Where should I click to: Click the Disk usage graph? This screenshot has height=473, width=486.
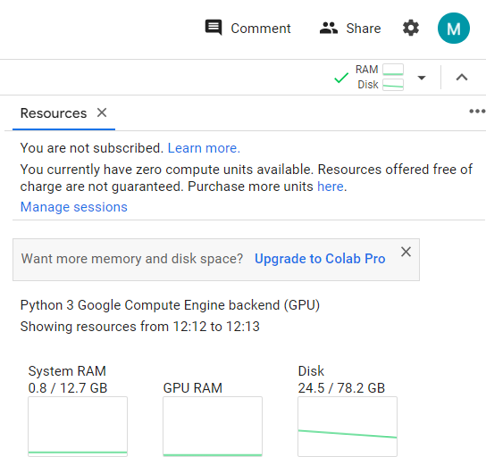(348, 427)
